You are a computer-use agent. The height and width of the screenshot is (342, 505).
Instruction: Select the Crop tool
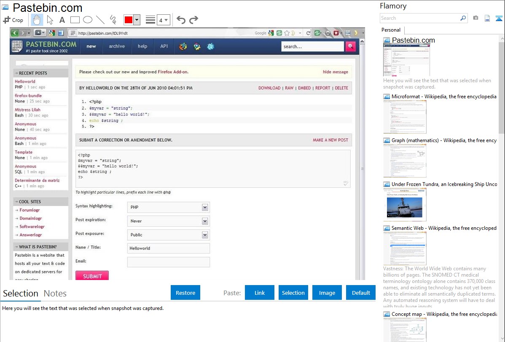(13, 20)
